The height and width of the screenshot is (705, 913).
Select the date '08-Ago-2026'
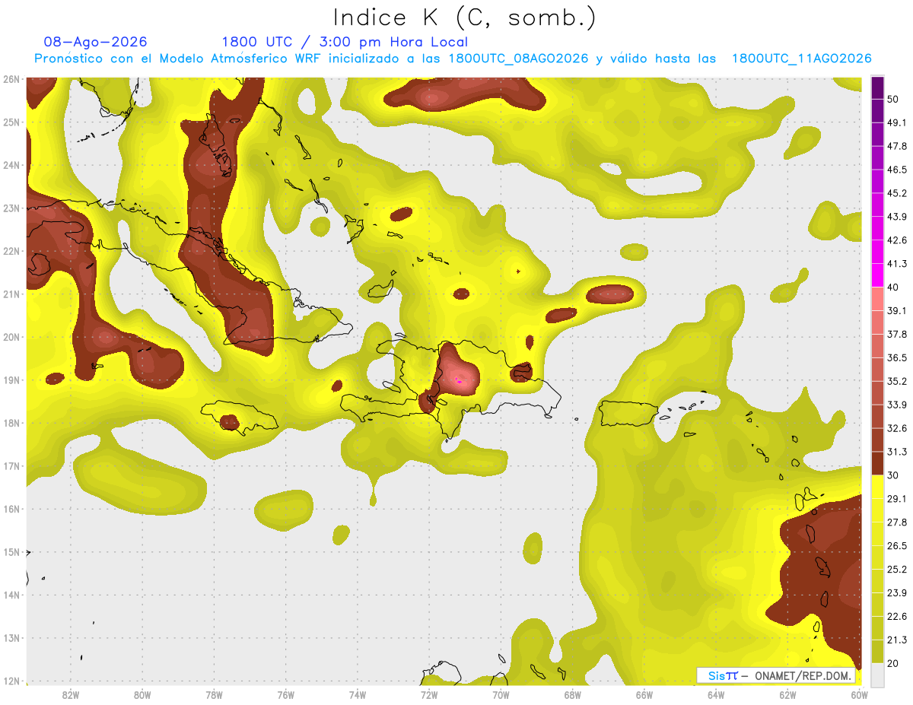[x=96, y=42]
